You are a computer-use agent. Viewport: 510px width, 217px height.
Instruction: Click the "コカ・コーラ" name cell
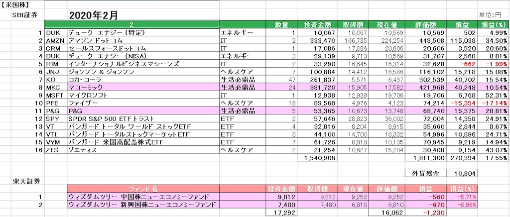coord(143,79)
